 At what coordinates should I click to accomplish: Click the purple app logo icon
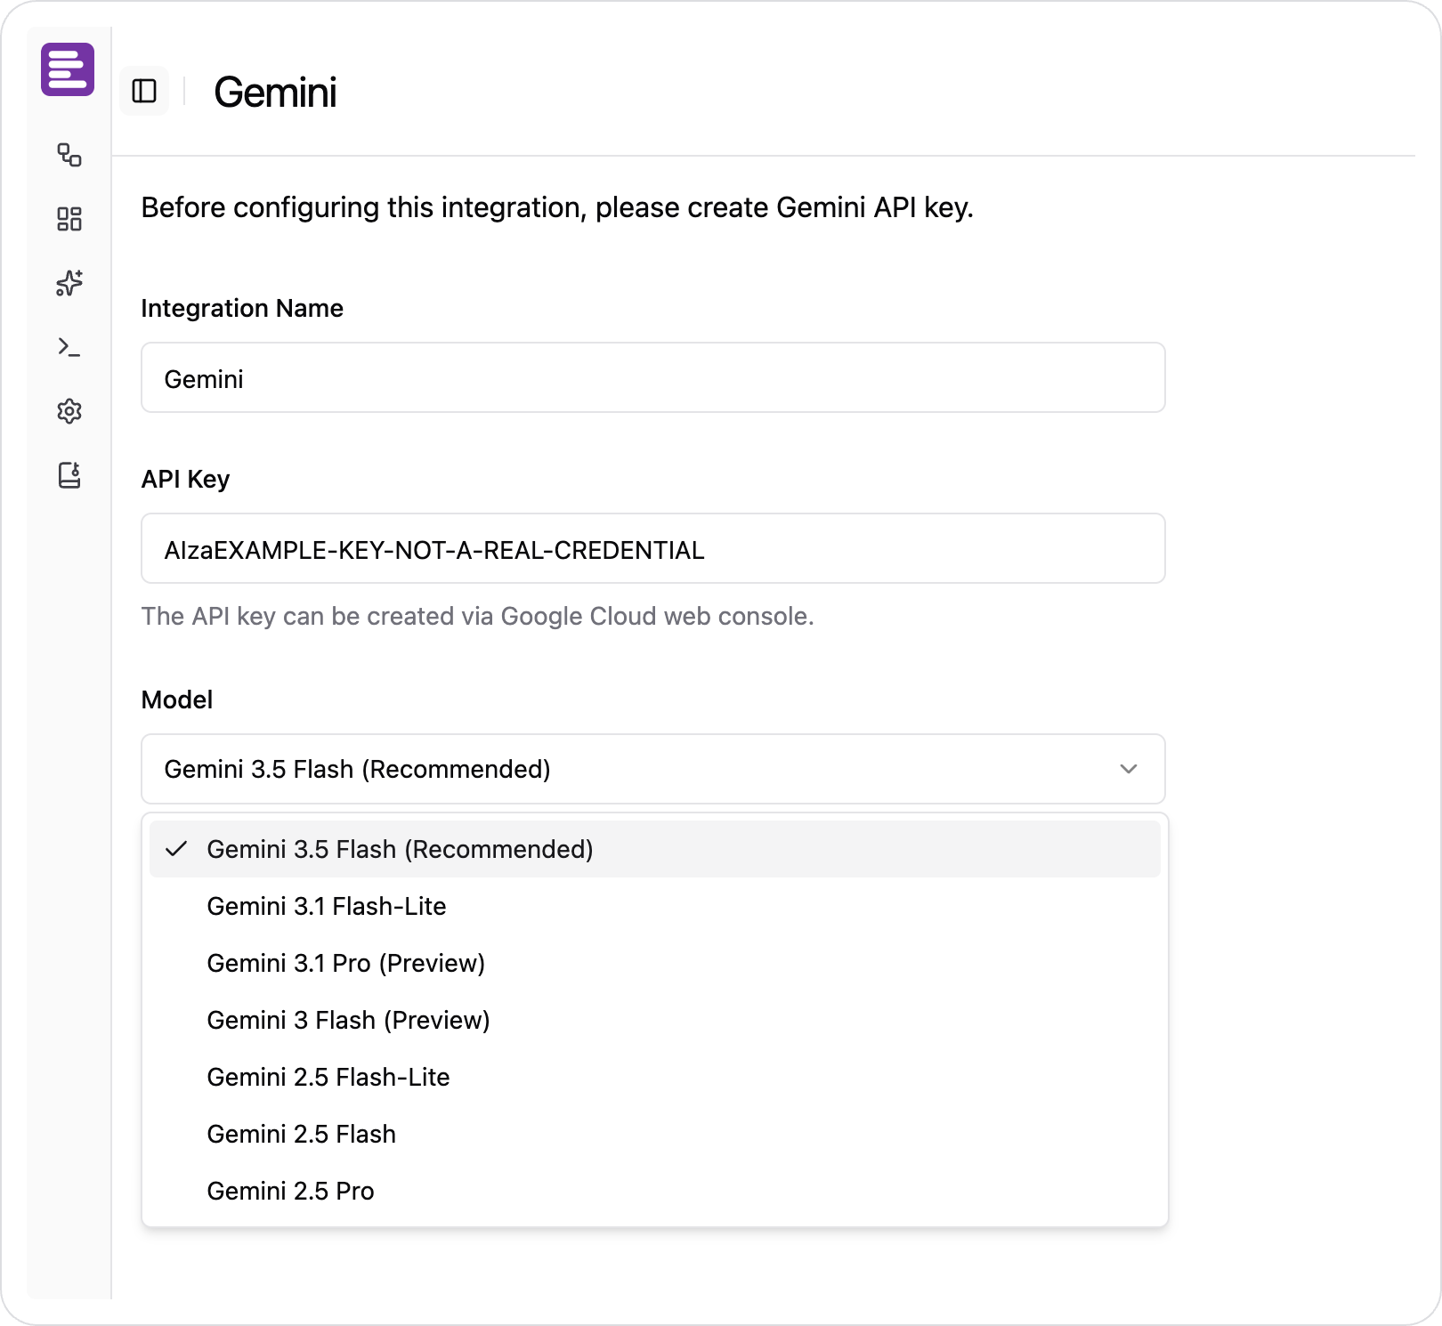[68, 69]
